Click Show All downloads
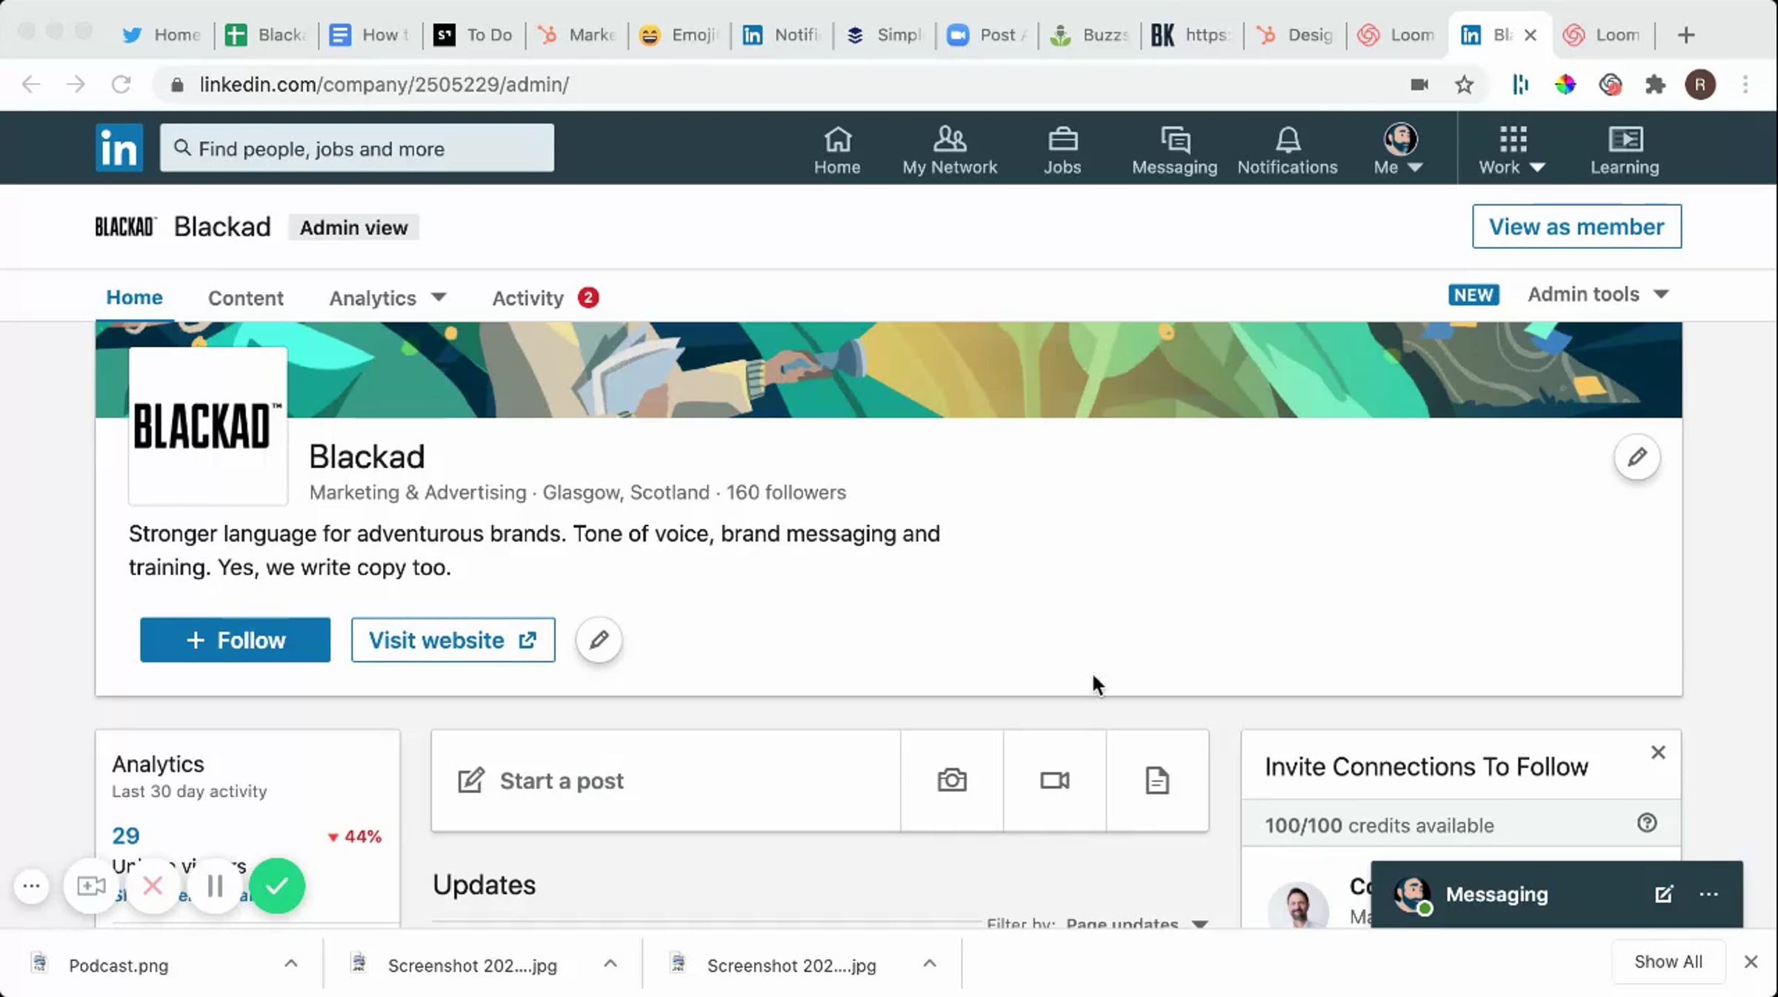The height and width of the screenshot is (997, 1778). pos(1668,961)
